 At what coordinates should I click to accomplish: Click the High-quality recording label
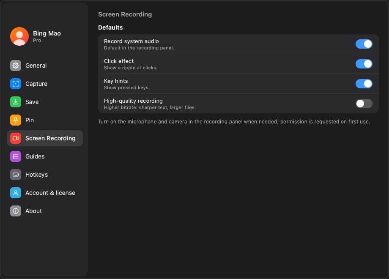tap(133, 101)
